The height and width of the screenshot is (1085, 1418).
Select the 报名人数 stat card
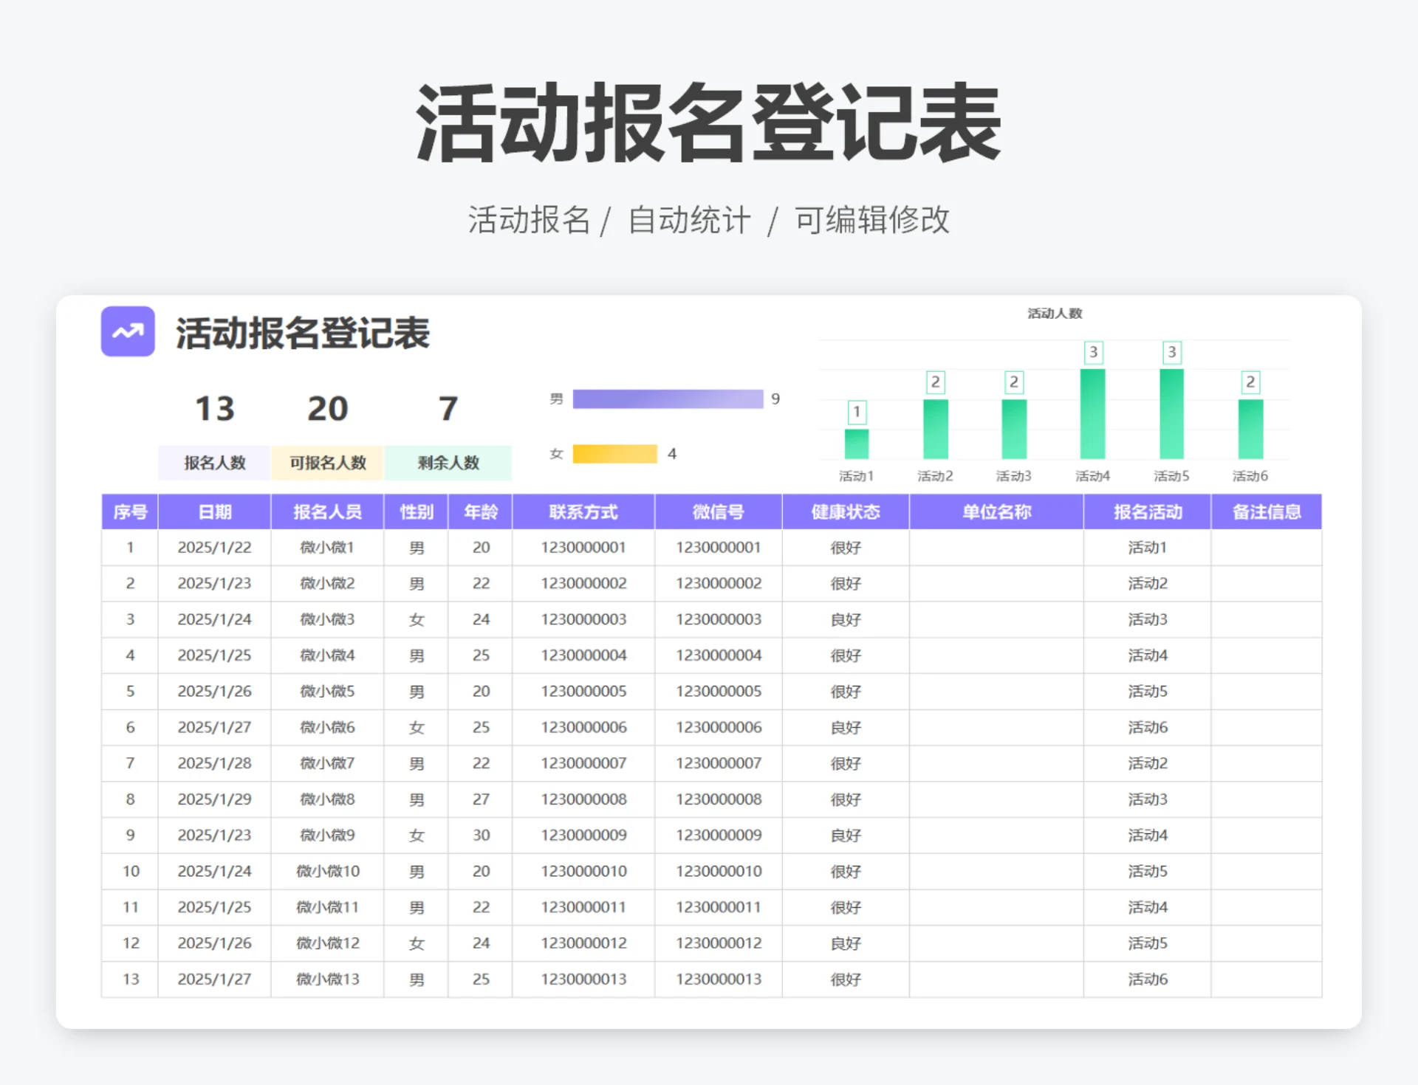pos(213,463)
